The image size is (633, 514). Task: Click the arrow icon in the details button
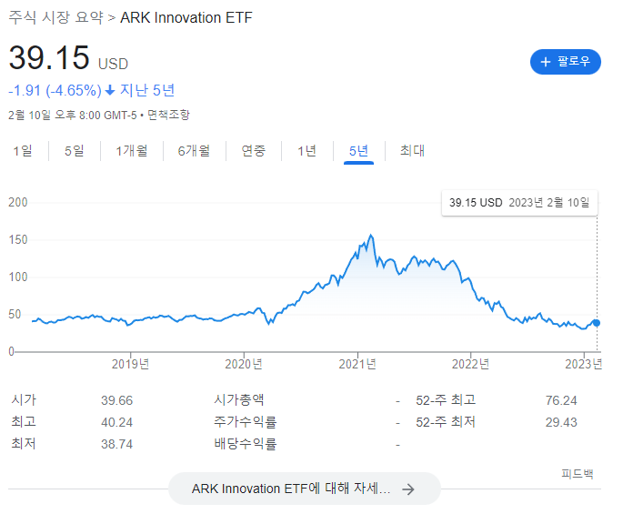point(408,489)
